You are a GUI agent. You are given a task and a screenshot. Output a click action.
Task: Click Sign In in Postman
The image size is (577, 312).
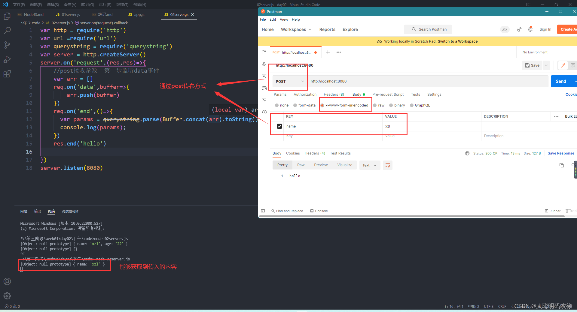click(x=545, y=29)
